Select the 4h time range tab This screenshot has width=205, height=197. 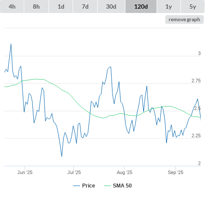point(12,6)
